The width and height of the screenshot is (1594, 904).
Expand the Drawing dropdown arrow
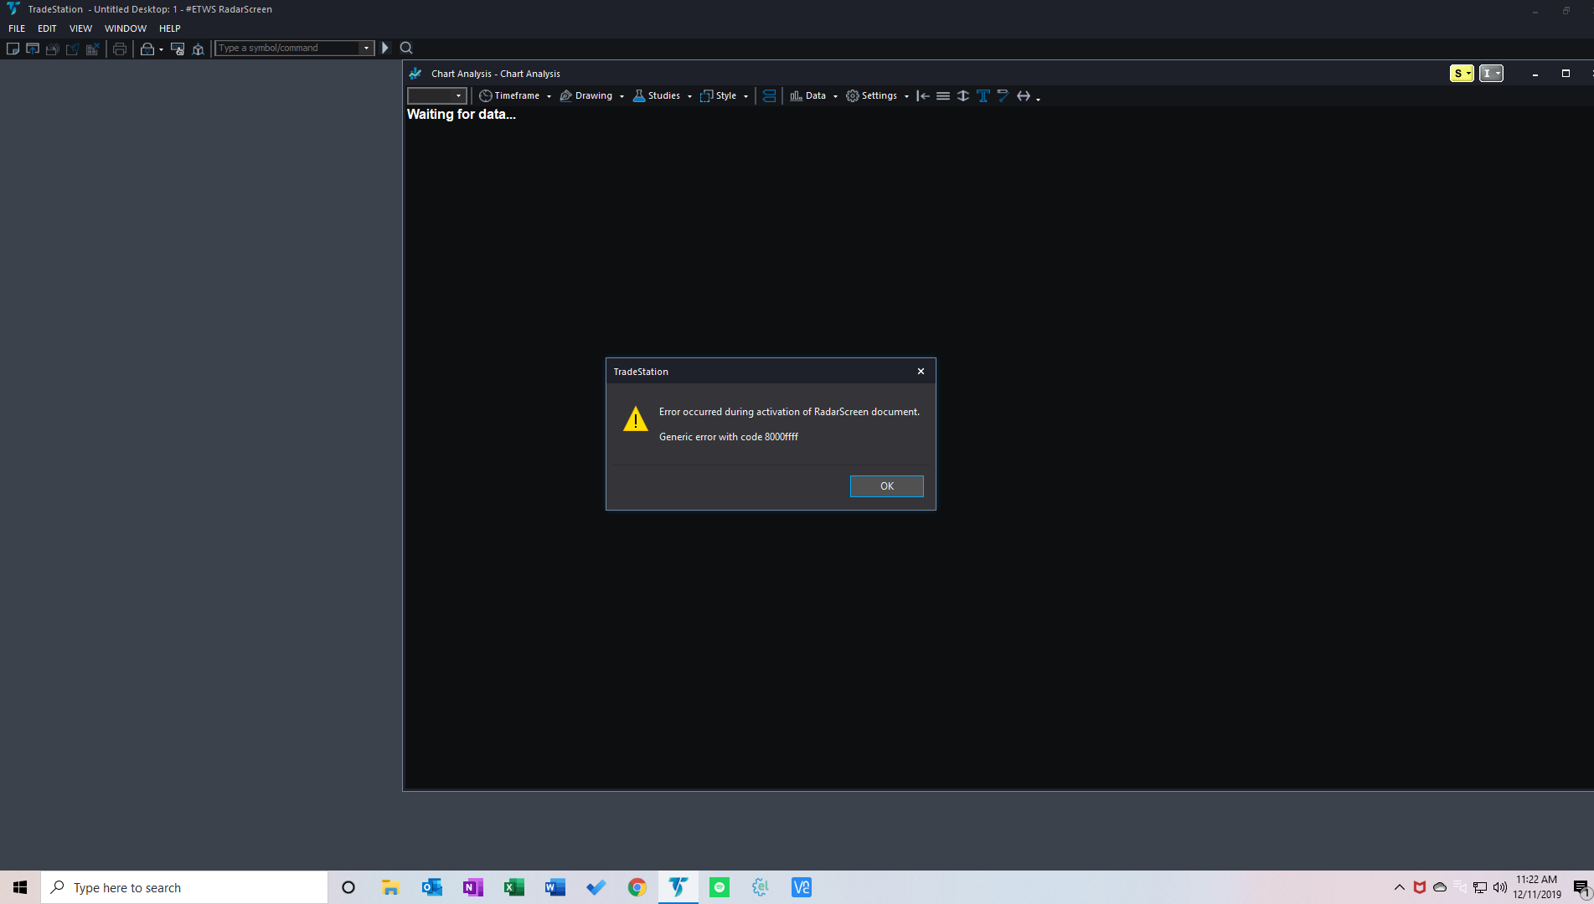click(x=622, y=97)
